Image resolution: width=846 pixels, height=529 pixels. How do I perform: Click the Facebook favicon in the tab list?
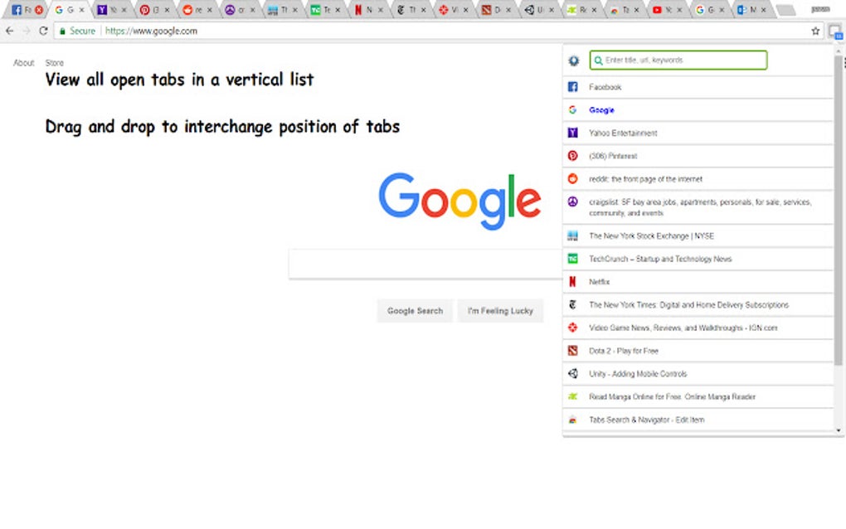(x=572, y=86)
